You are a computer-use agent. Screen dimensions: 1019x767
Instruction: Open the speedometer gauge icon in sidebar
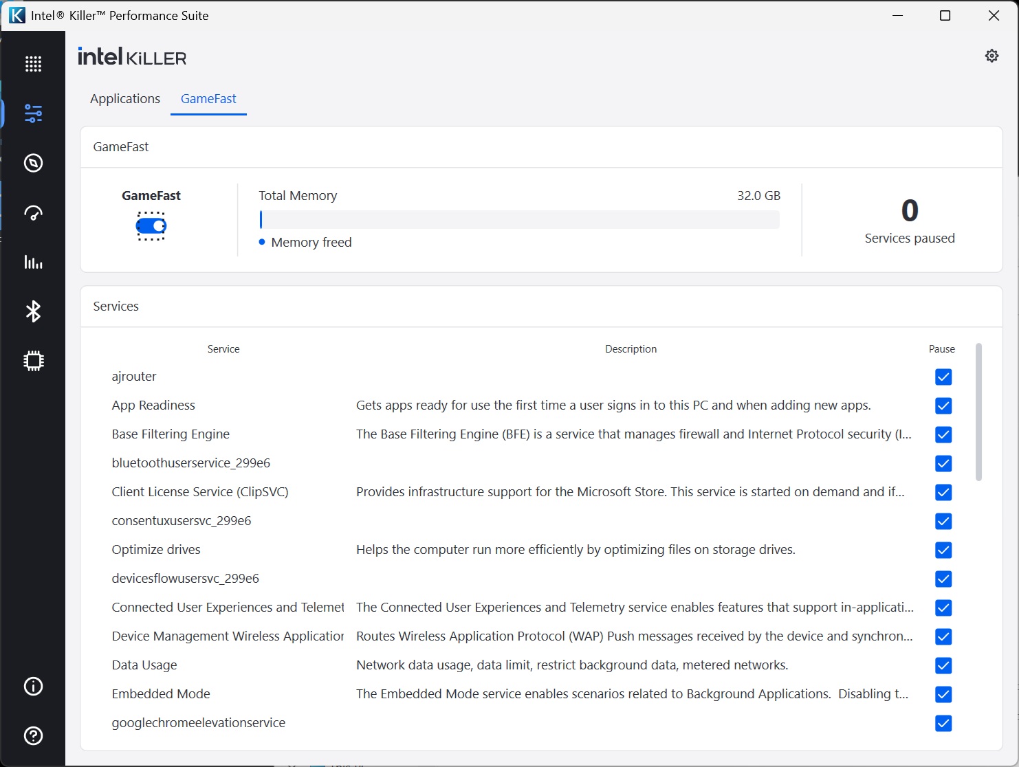33,213
